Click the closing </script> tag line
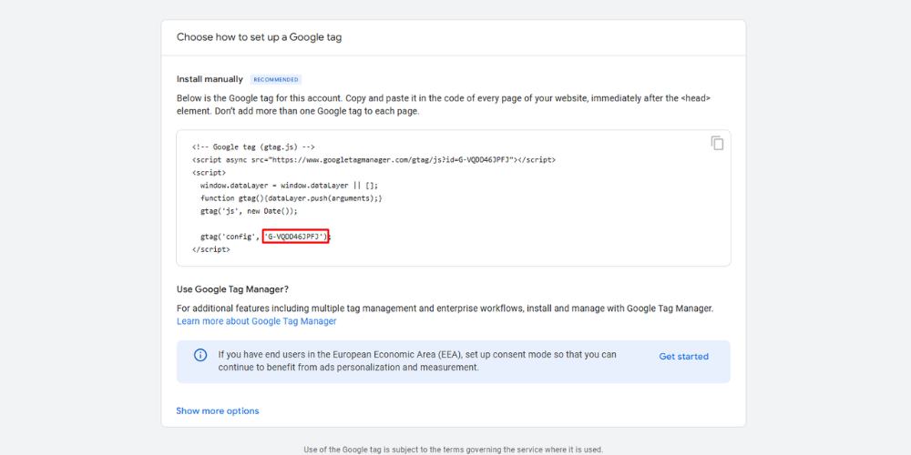 pyautogui.click(x=211, y=249)
